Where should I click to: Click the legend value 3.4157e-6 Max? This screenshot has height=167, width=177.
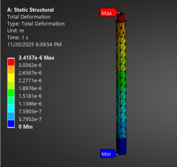pos(36,58)
